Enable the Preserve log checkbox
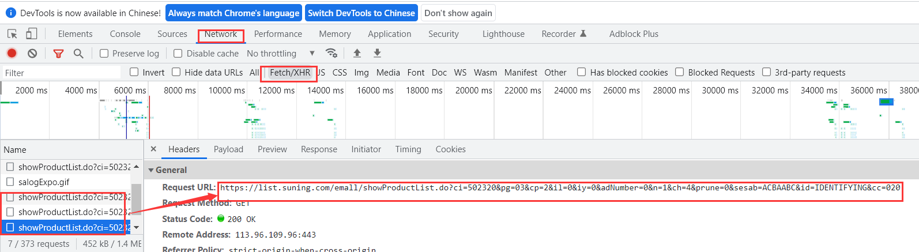This screenshot has height=252, width=919. [104, 54]
